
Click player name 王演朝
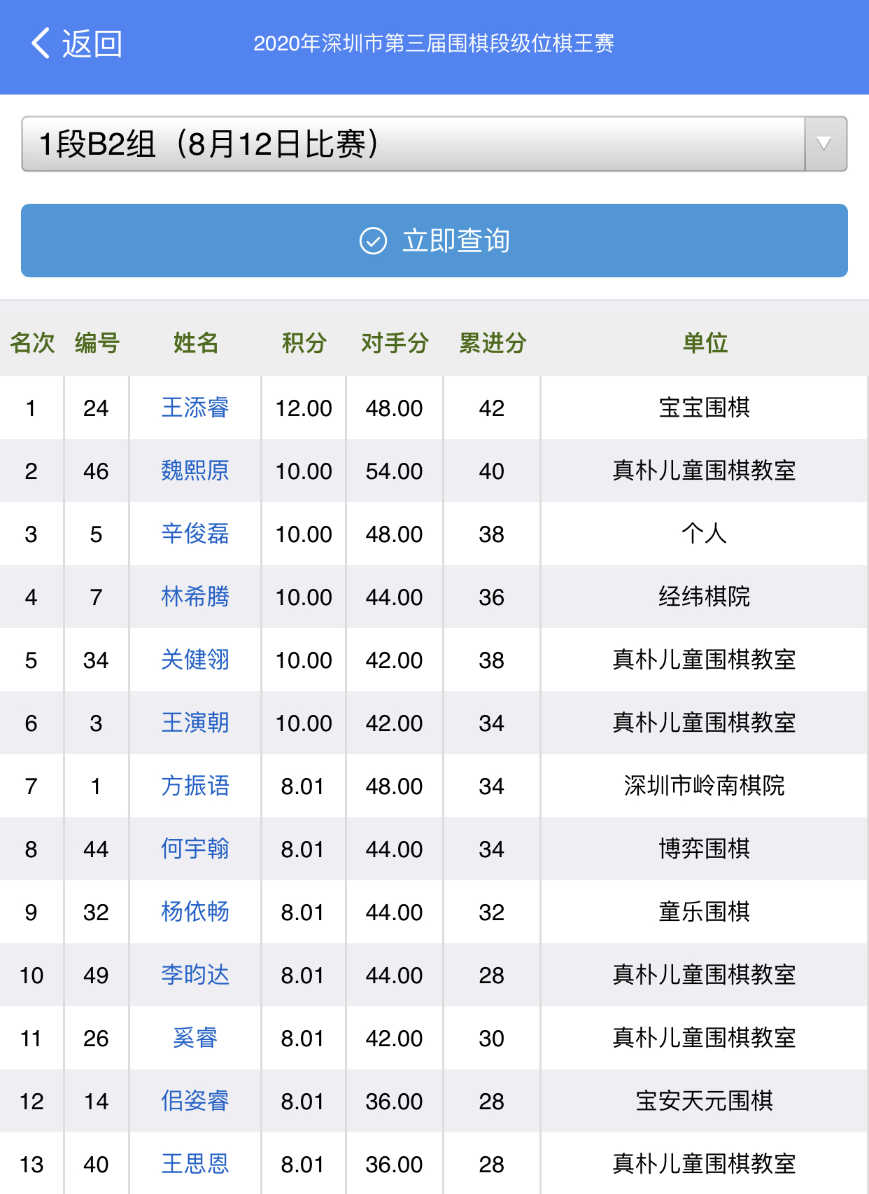coord(195,723)
